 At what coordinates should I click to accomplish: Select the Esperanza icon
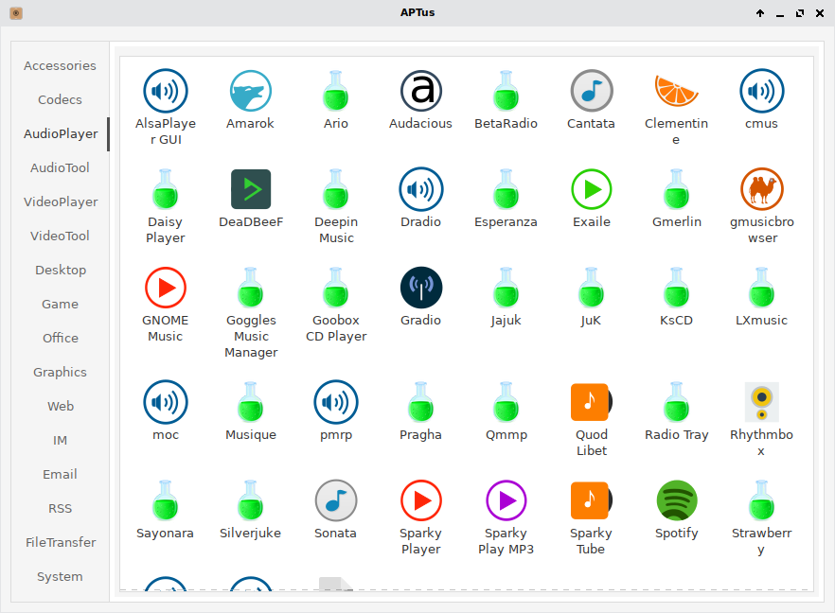click(506, 189)
